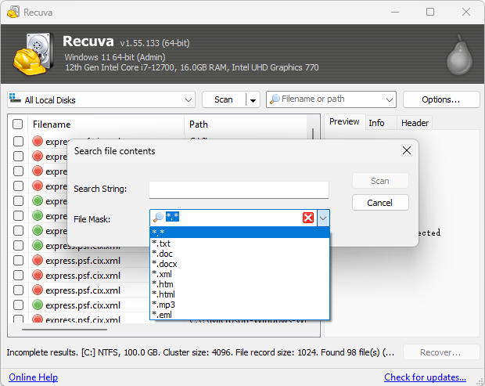
Task: Click the Recuva title bar app icon
Action: click(x=13, y=12)
